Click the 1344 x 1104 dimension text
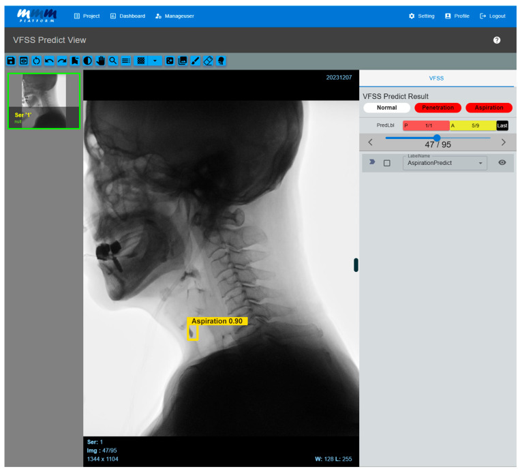This screenshot has height=471, width=520. (102, 459)
